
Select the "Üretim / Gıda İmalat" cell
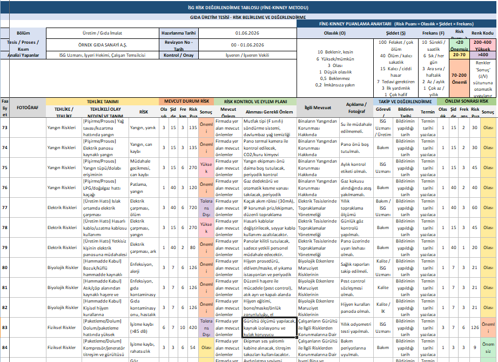click(x=102, y=33)
